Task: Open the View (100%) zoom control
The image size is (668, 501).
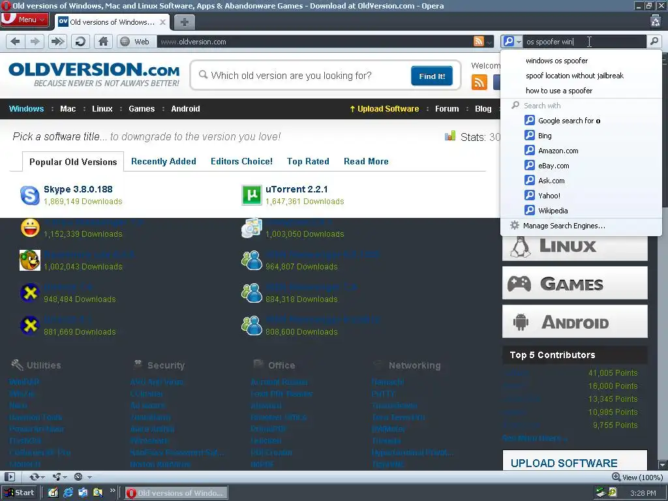Action: 637,477
